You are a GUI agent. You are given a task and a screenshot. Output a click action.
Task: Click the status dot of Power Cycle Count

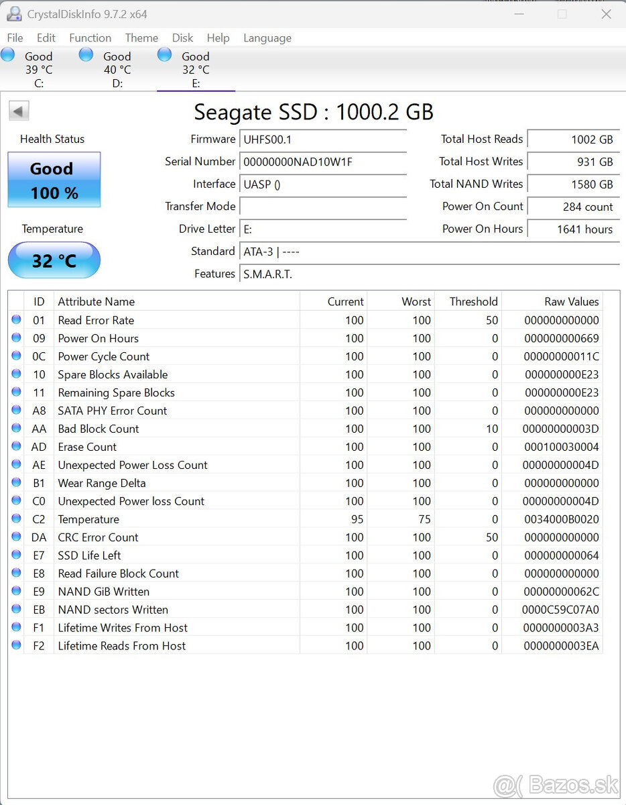(16, 356)
